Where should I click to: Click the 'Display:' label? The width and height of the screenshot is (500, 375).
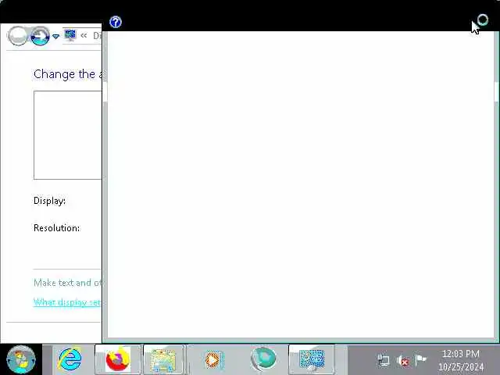pos(49,201)
